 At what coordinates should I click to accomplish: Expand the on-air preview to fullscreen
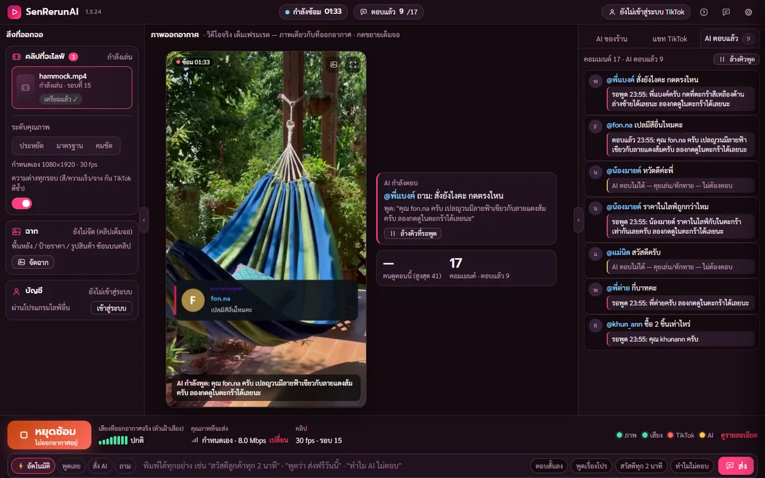coord(353,64)
